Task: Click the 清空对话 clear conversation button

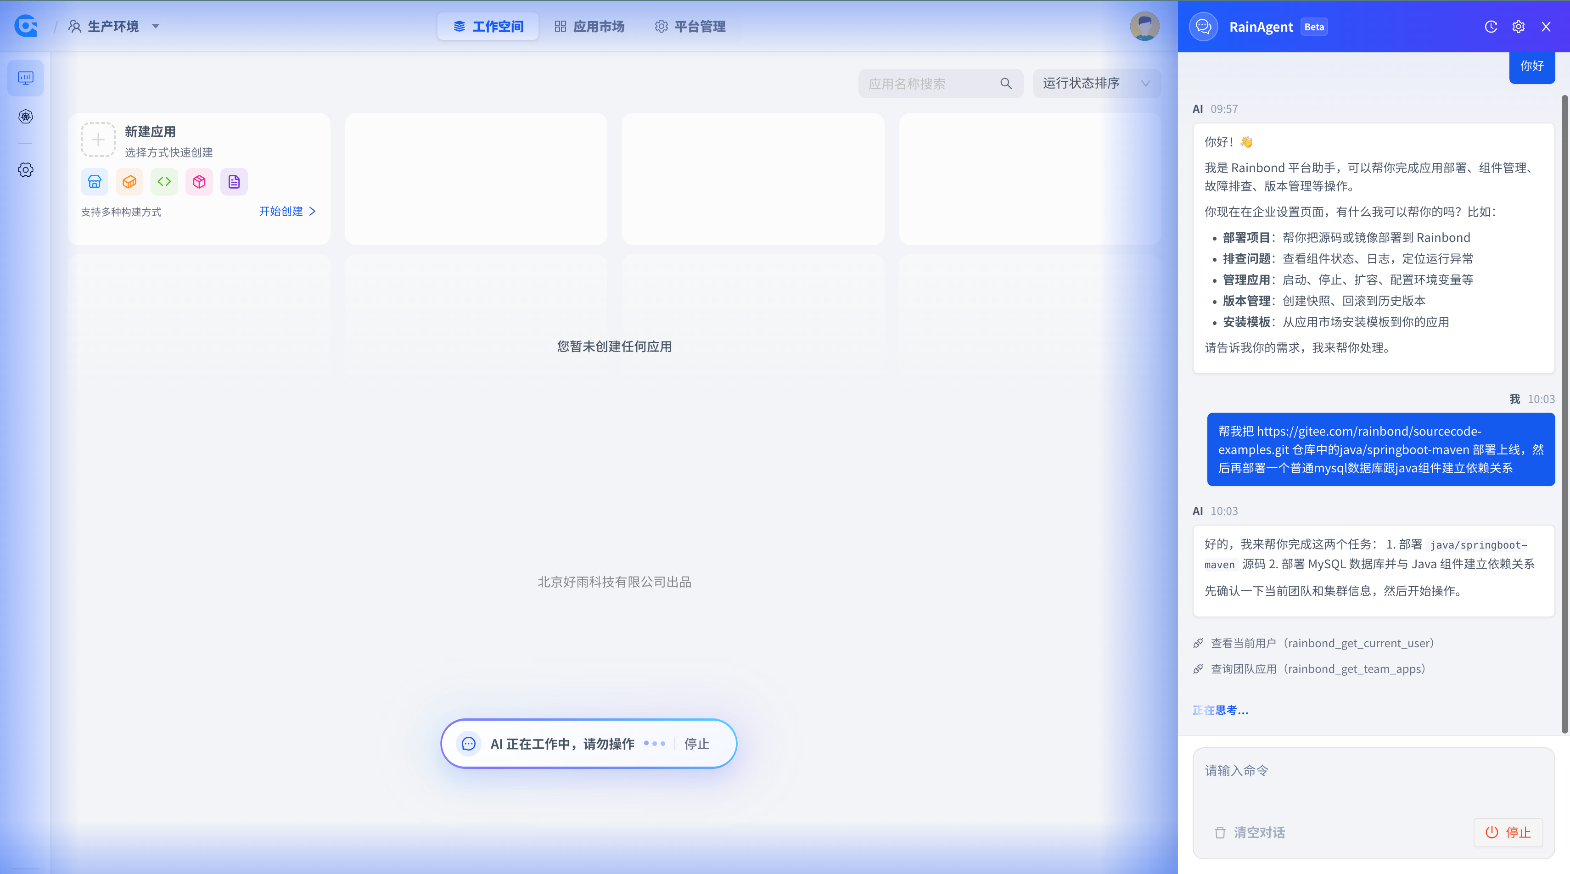Action: (1250, 833)
